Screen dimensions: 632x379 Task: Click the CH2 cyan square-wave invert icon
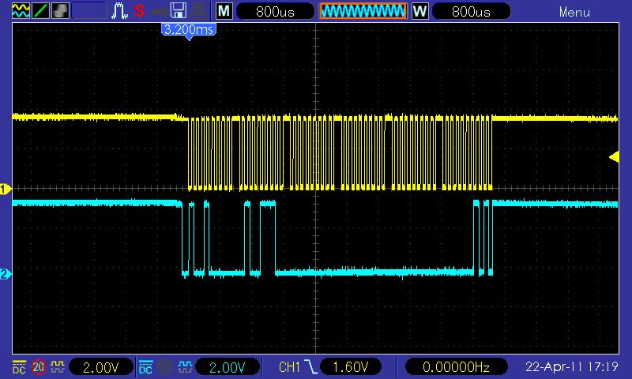click(x=185, y=366)
